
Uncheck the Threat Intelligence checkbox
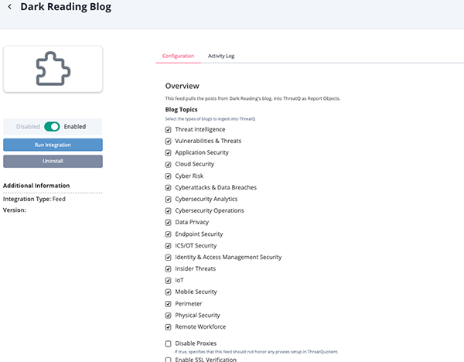[x=168, y=130]
